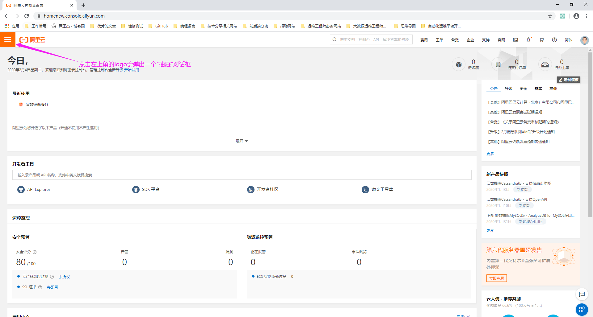
Task: Expand the 展开 products section
Action: coord(242,141)
